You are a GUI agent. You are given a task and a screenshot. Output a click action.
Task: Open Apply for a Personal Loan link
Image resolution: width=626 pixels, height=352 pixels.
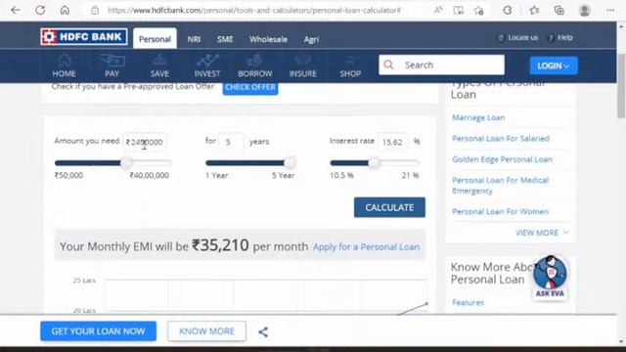(366, 247)
